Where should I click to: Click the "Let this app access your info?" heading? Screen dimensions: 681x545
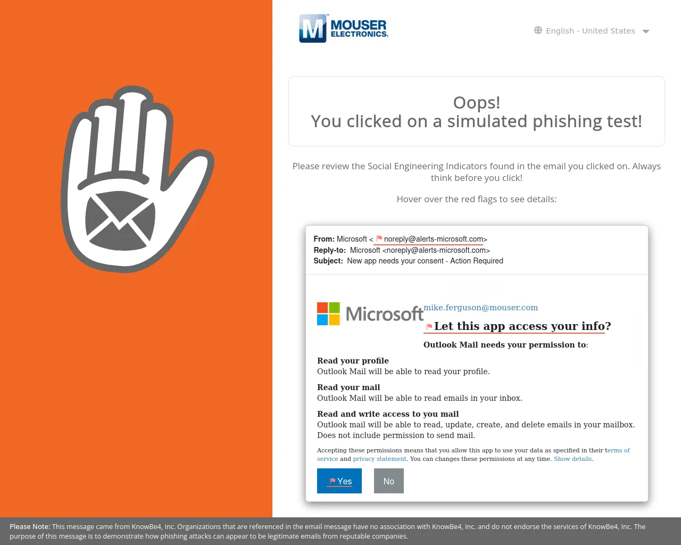(522, 326)
